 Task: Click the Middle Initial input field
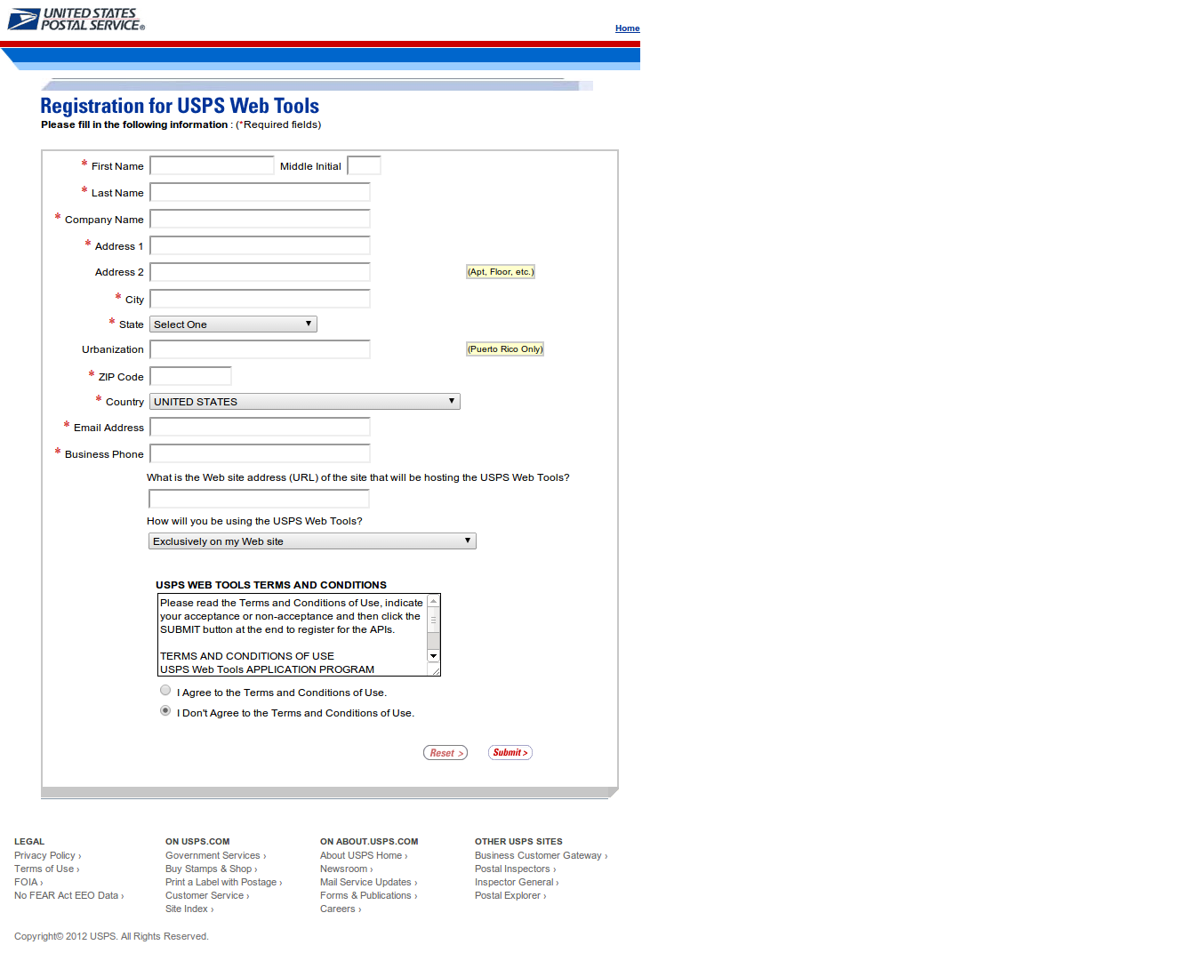point(364,165)
